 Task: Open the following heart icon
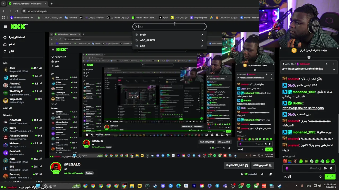[5, 51]
